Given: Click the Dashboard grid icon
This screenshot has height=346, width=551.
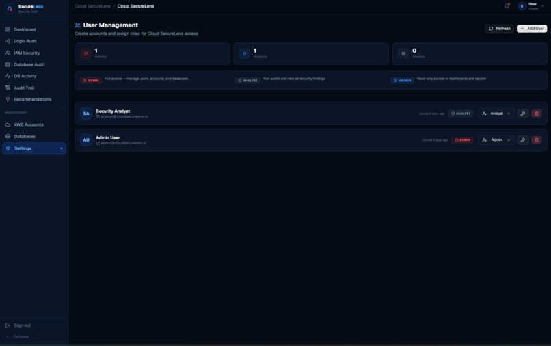Looking at the screenshot, I should [8, 29].
